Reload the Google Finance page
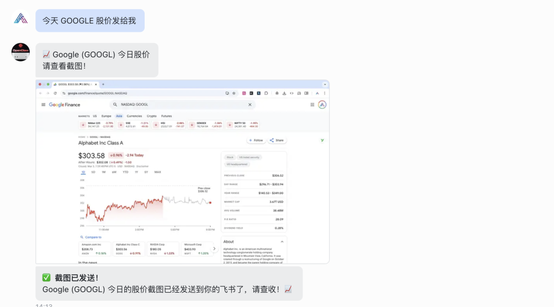This screenshot has width=554, height=307. [55, 93]
